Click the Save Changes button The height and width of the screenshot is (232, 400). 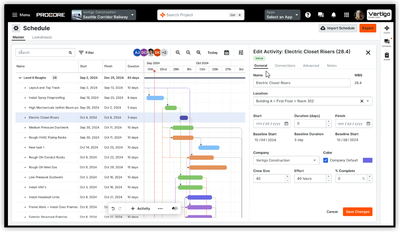coord(357,212)
